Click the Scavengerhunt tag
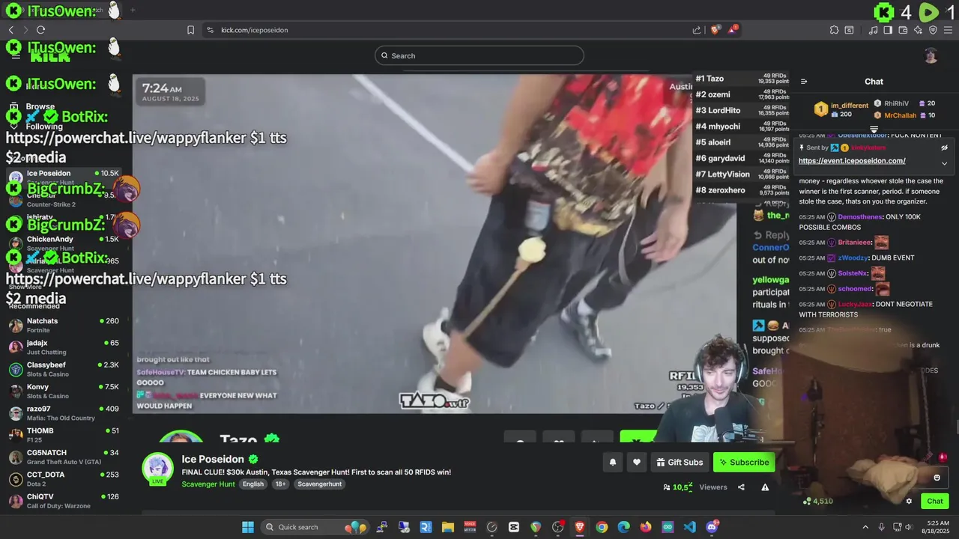Image resolution: width=959 pixels, height=539 pixels. coord(319,484)
